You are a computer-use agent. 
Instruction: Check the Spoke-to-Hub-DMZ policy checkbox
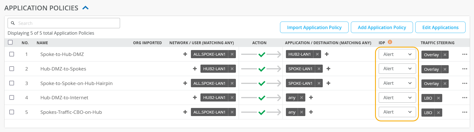(x=12, y=54)
